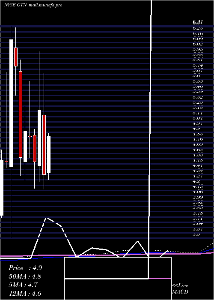Image resolution: width=214 pixels, height=300 pixels.
Task: Click the NYSE GTN mail.munafa.pro chart title
Action: pyautogui.click(x=33, y=5)
